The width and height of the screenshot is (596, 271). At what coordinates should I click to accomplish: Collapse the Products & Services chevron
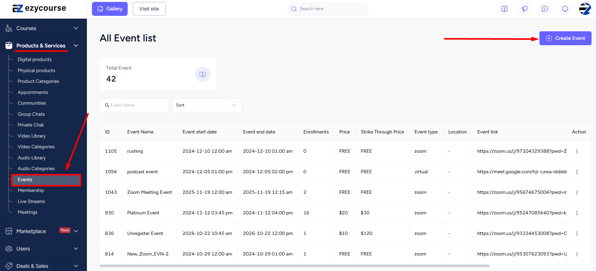76,46
